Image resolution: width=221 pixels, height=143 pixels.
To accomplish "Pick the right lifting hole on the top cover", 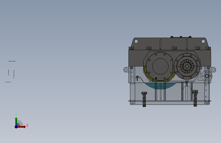I will point(203,41).
